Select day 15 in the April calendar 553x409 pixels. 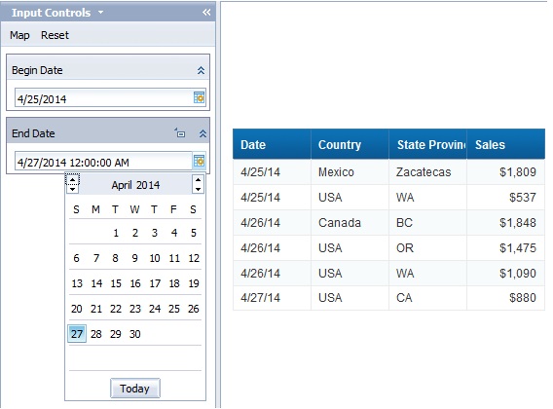(x=116, y=283)
